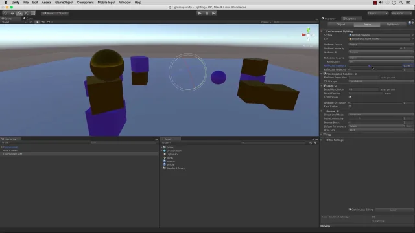
Task: Click the Reflection Intensity slider
Action: point(375,65)
